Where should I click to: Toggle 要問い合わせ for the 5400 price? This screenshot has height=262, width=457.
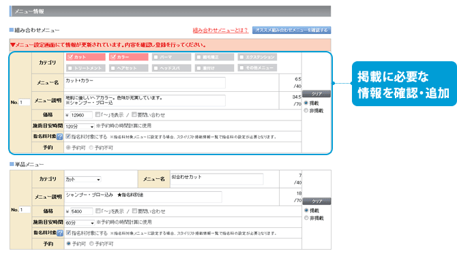(134, 211)
